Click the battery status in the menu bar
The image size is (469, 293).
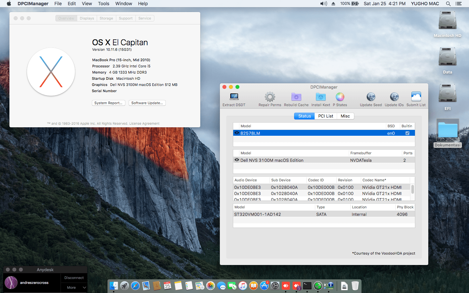point(349,4)
